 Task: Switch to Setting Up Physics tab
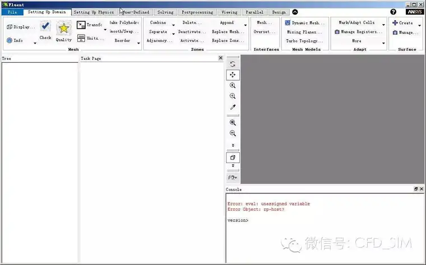[x=94, y=12]
